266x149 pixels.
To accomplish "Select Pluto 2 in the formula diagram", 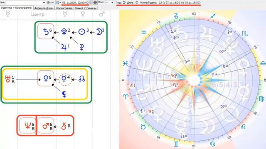I will 65,31.
